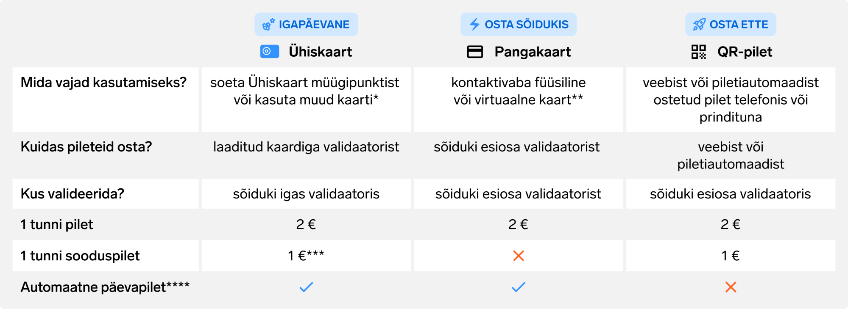Viewport: 848px width, 309px height.
Task: Click the Igapäevane badge icon
Action: tap(268, 25)
